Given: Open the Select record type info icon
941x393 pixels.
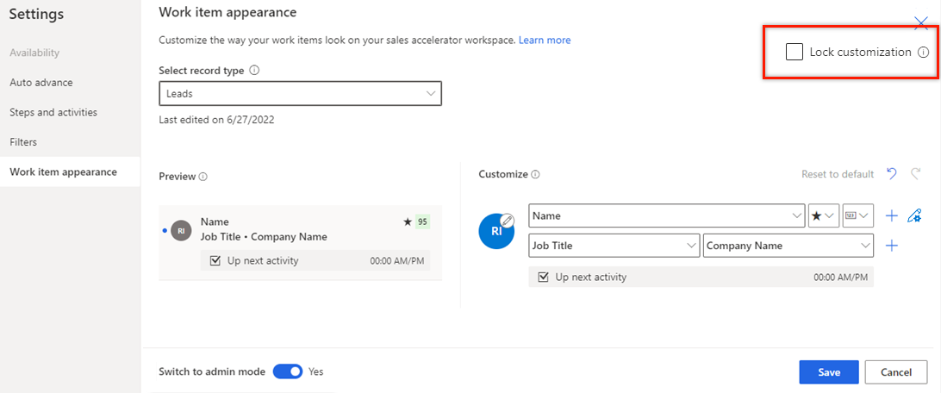Looking at the screenshot, I should pos(254,70).
